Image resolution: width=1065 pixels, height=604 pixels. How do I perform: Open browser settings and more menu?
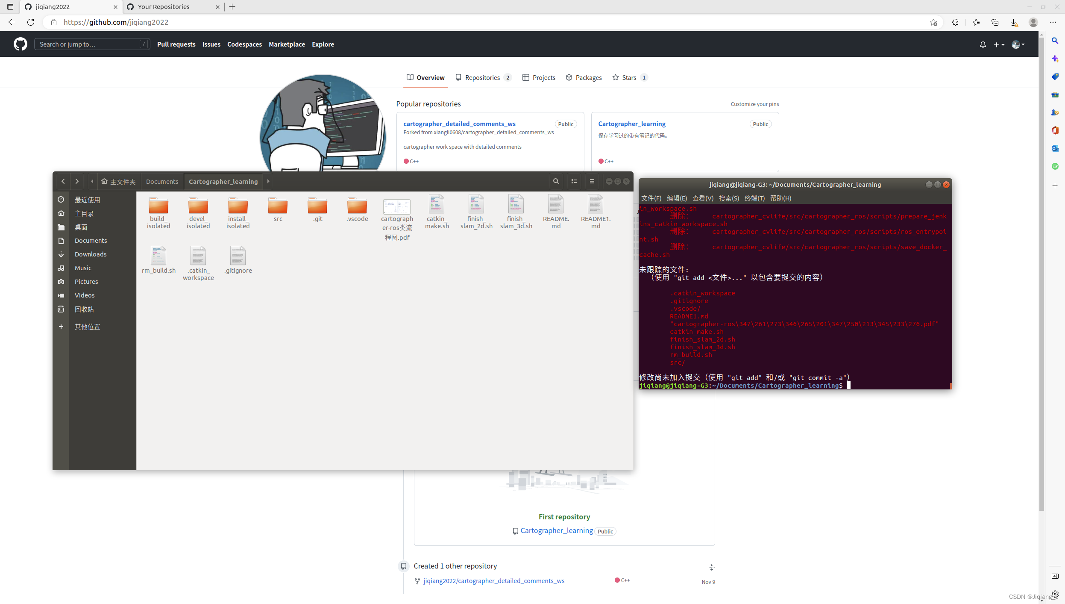click(1053, 22)
